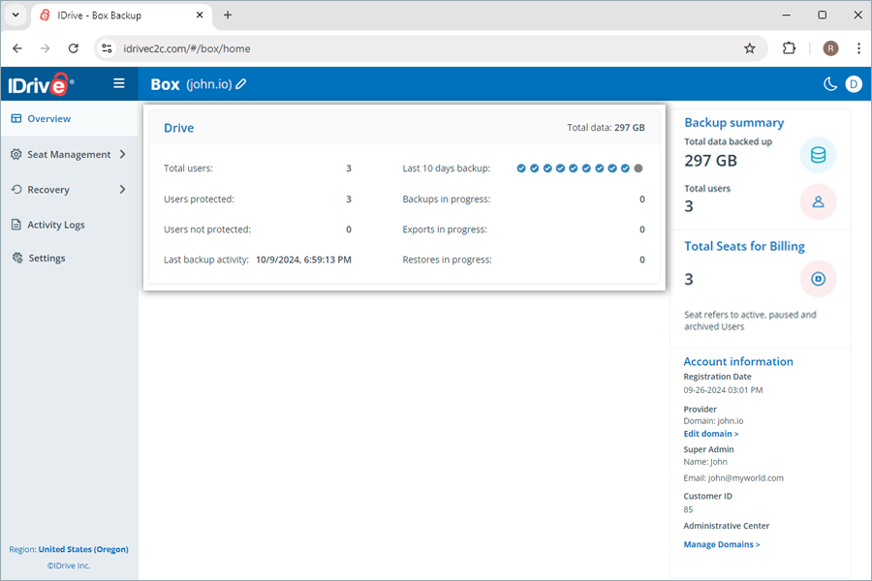Expand the Seat Management submenu

pos(122,154)
